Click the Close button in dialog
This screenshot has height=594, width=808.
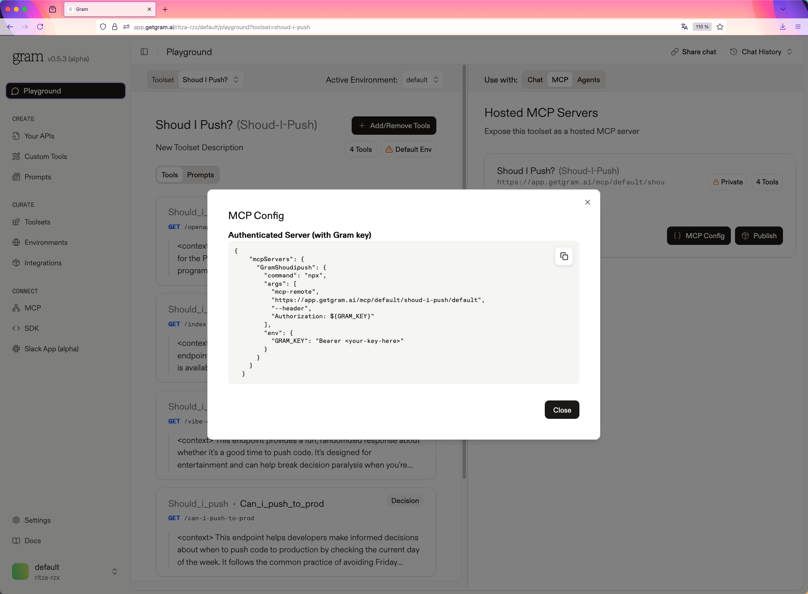coord(562,410)
